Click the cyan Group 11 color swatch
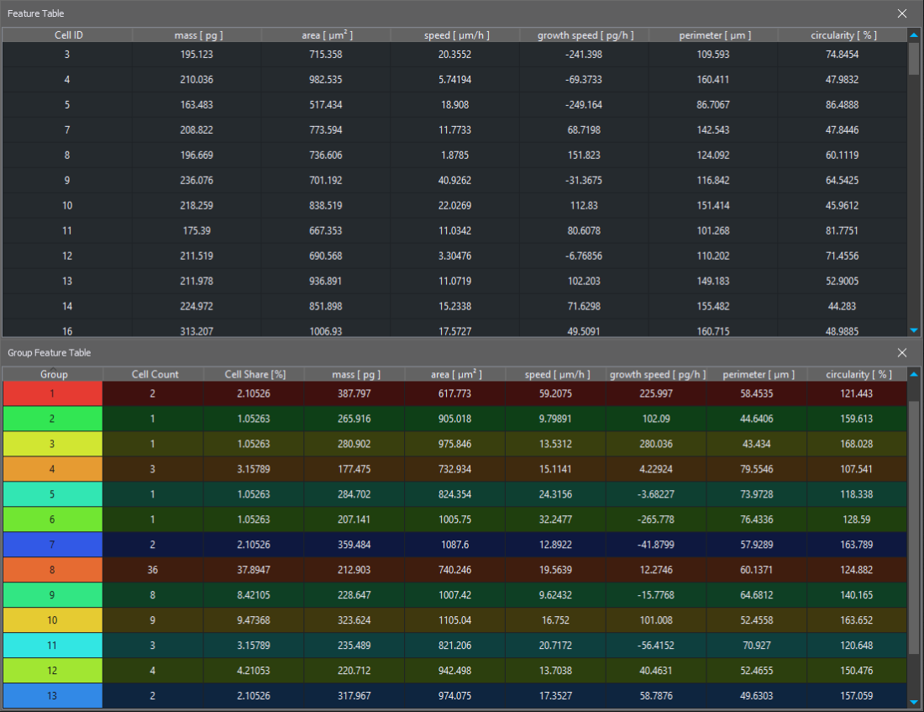 coord(53,646)
